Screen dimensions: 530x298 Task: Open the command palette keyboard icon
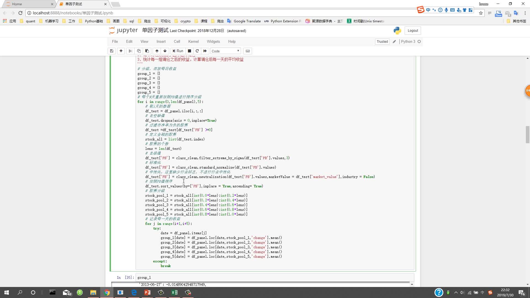click(x=248, y=51)
